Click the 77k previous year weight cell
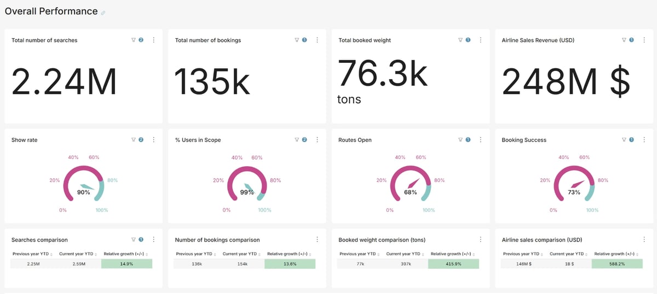657x294 pixels. tap(360, 264)
